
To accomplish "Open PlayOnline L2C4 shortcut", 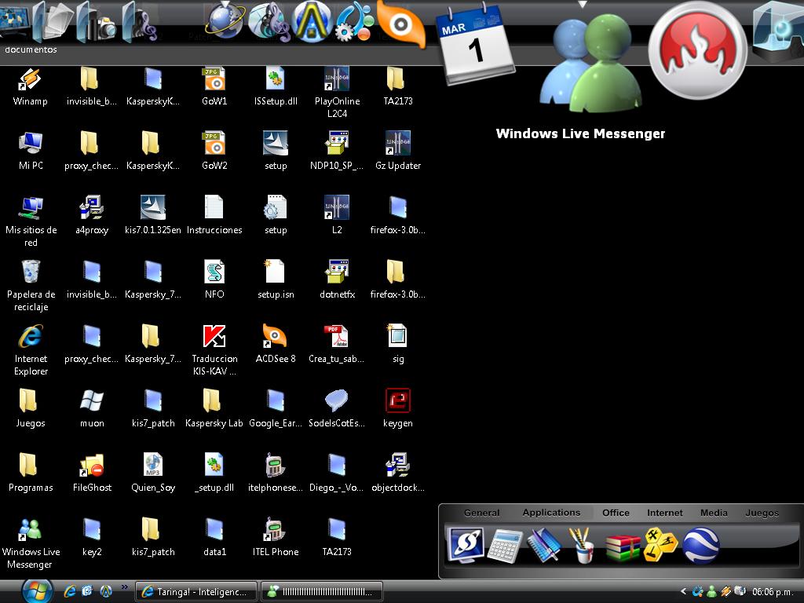I will [x=336, y=79].
